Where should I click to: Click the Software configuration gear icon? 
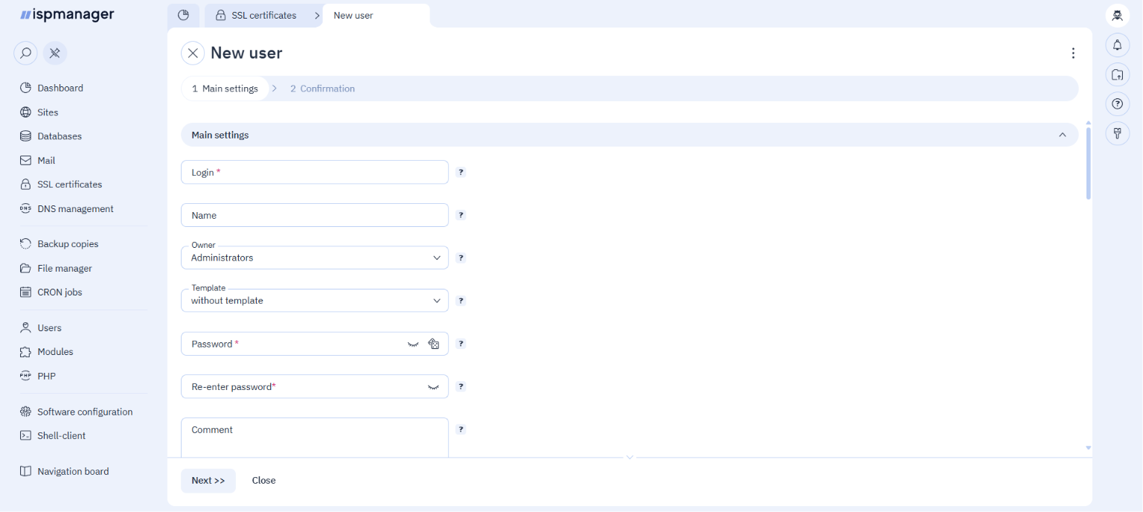[26, 412]
